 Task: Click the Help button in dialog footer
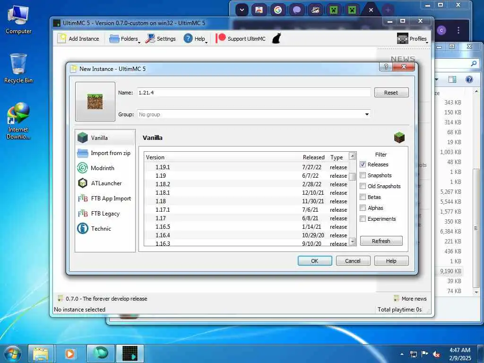pyautogui.click(x=391, y=261)
